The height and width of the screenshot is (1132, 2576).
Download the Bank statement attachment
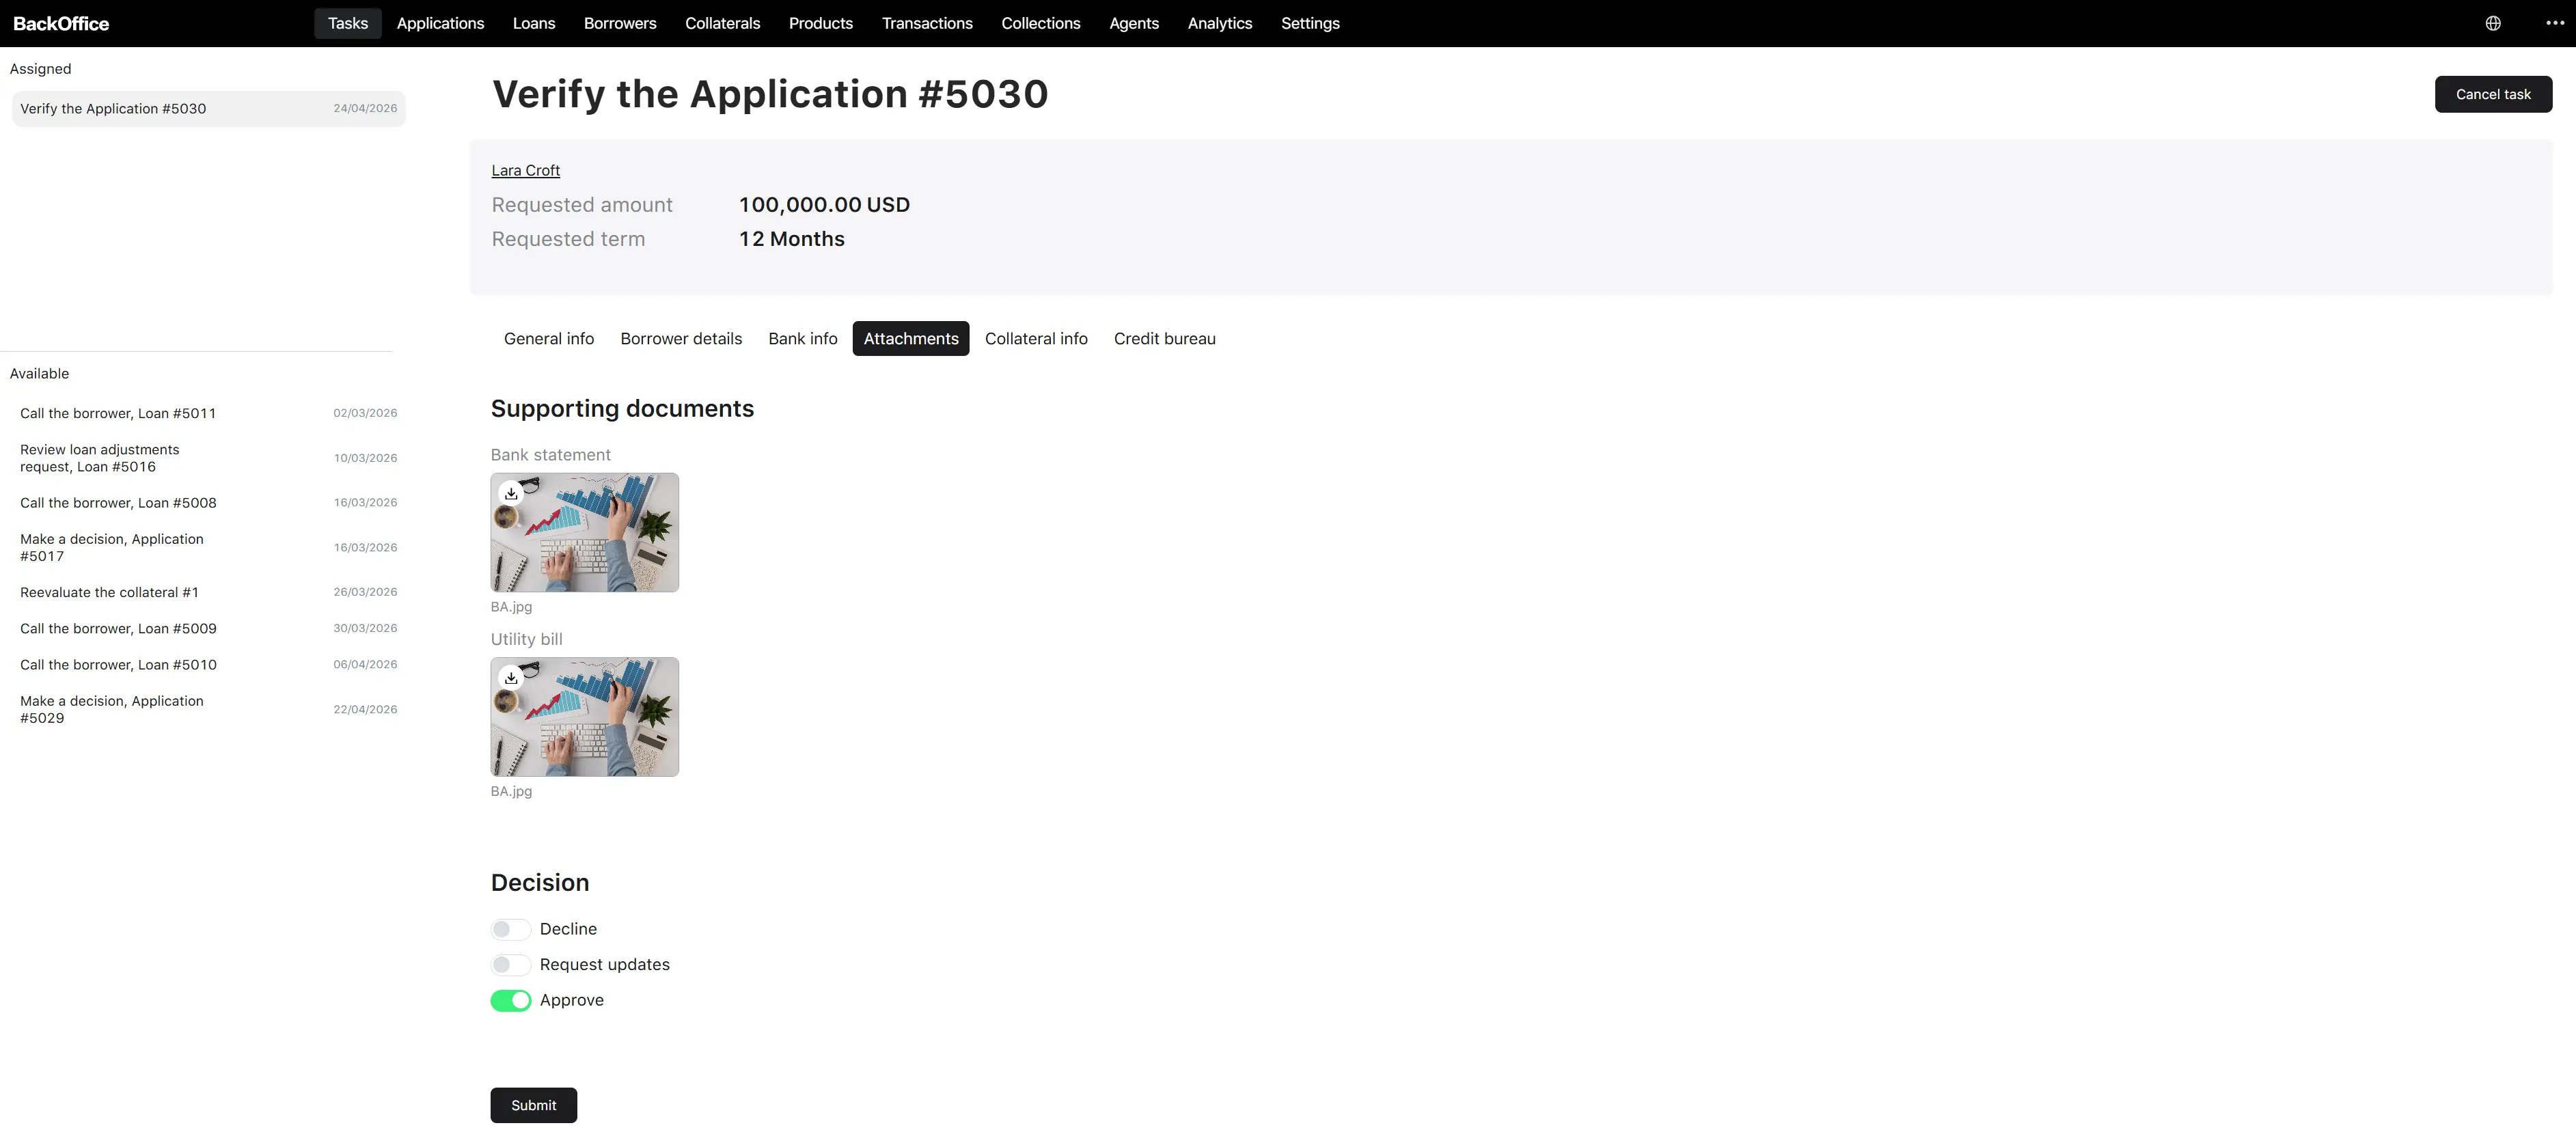pyautogui.click(x=511, y=493)
